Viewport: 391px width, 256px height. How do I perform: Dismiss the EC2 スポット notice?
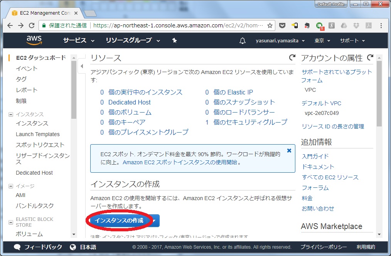pos(289,151)
